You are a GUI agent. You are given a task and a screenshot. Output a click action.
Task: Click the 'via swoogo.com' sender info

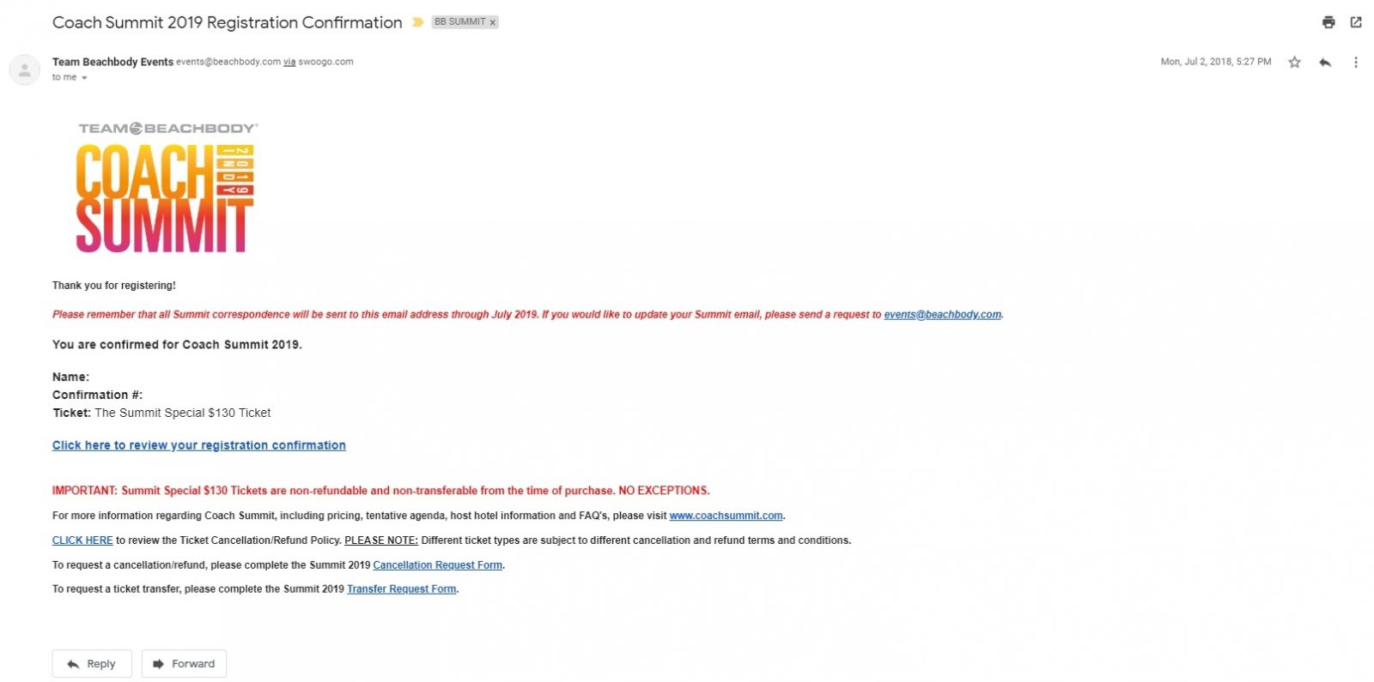pos(322,62)
